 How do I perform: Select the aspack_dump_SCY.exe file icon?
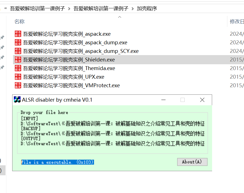18,51
